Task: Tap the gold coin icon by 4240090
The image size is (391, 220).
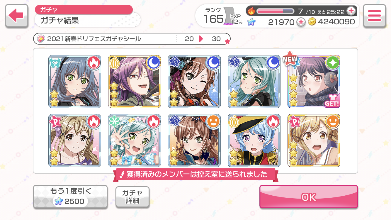Action: tap(312, 22)
